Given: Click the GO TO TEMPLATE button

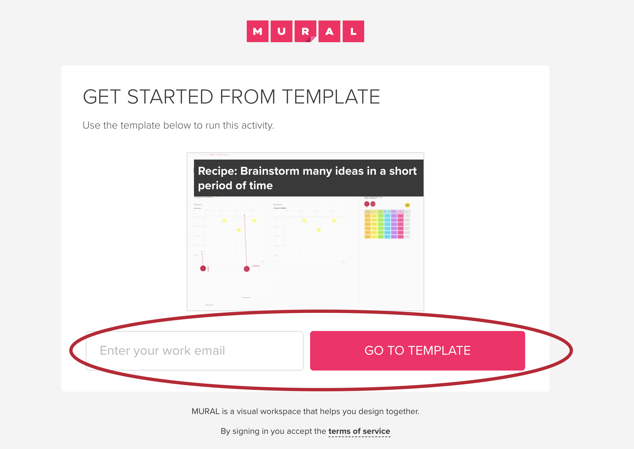Looking at the screenshot, I should 417,351.
